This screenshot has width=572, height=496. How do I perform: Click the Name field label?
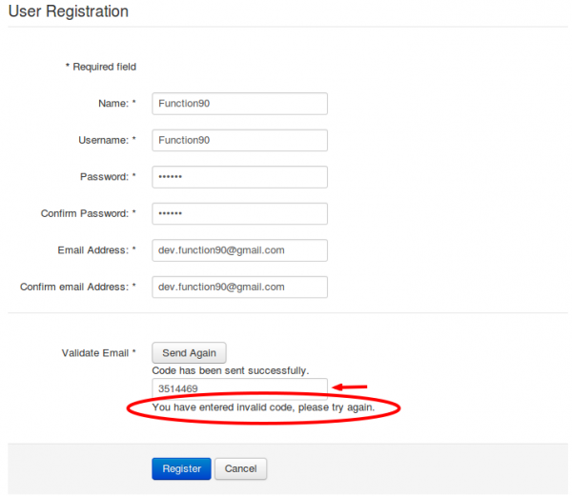[x=117, y=104]
